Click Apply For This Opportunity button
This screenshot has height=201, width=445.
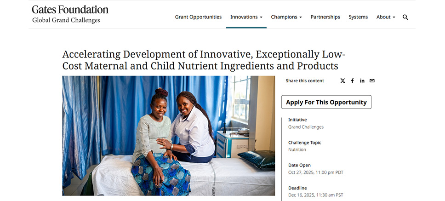(x=326, y=102)
